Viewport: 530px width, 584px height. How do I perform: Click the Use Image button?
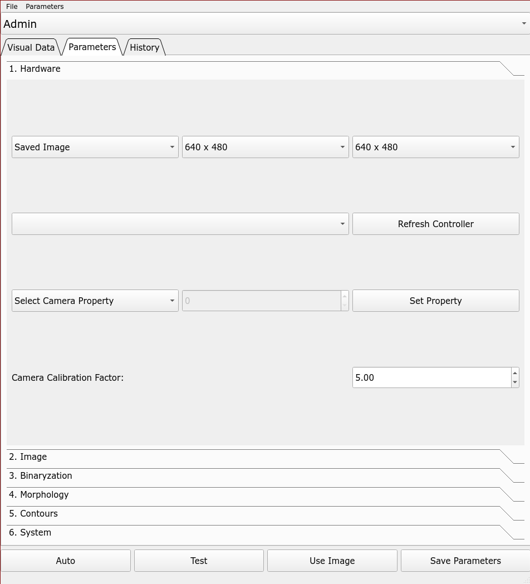332,561
